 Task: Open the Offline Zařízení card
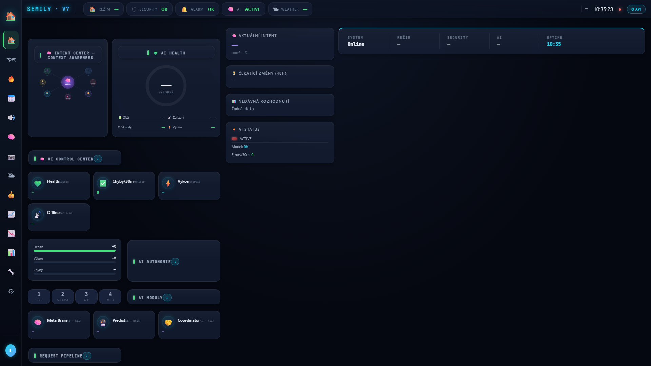point(59,217)
